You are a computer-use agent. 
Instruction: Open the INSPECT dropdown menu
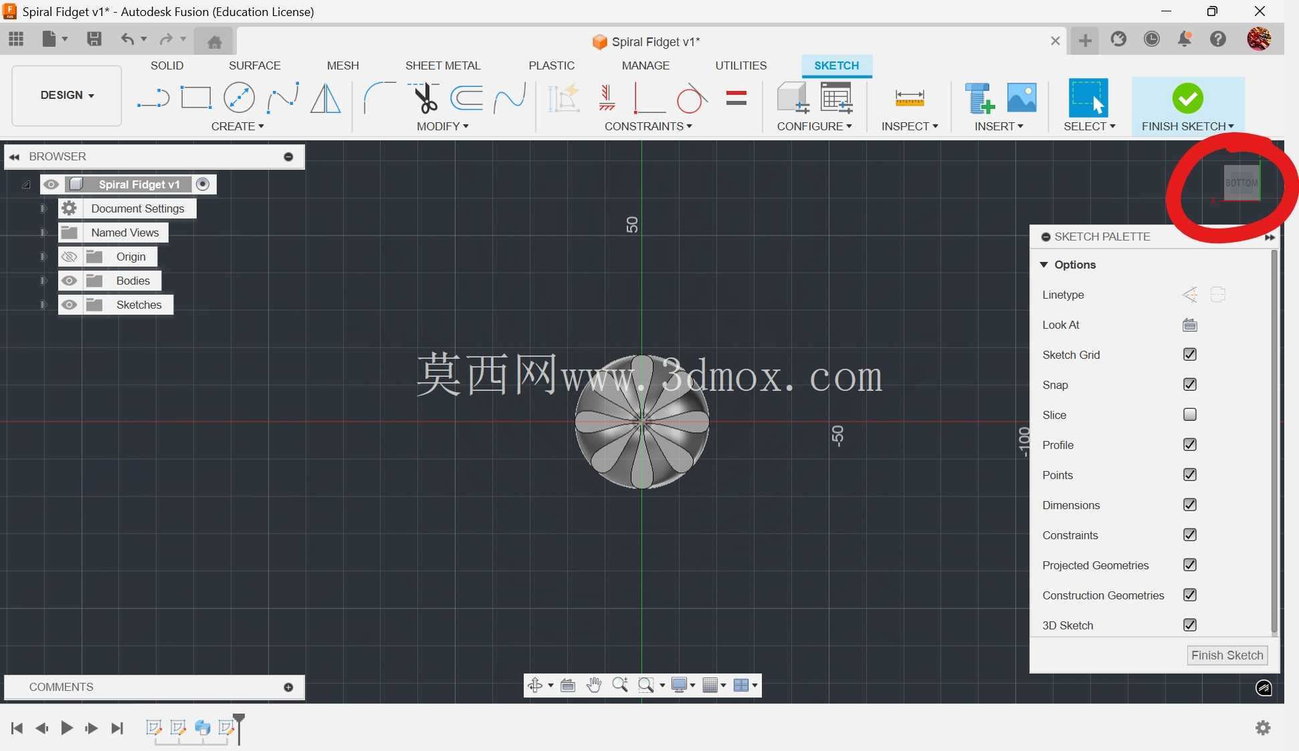910,126
